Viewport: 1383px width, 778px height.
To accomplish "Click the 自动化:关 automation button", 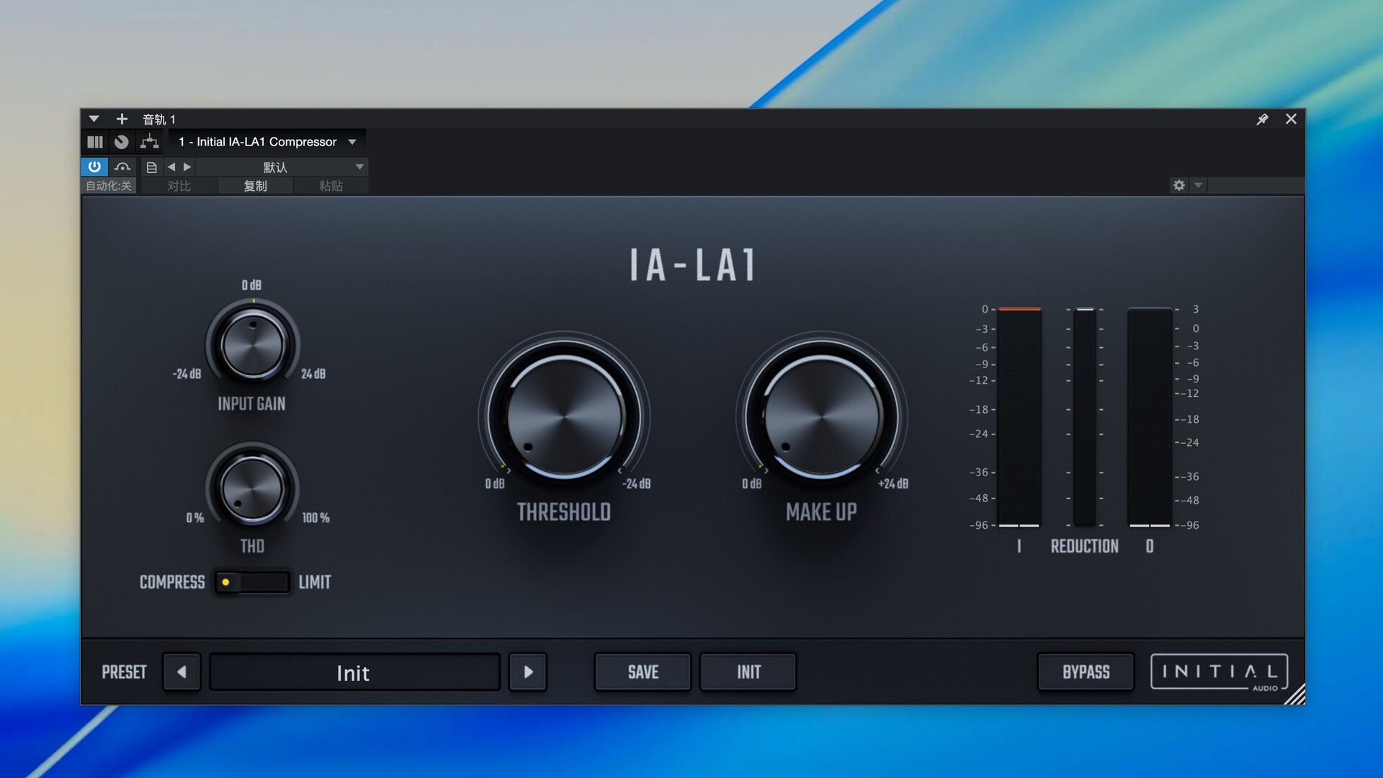I will [109, 186].
